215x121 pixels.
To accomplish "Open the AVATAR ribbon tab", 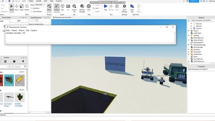I will point(39,1).
